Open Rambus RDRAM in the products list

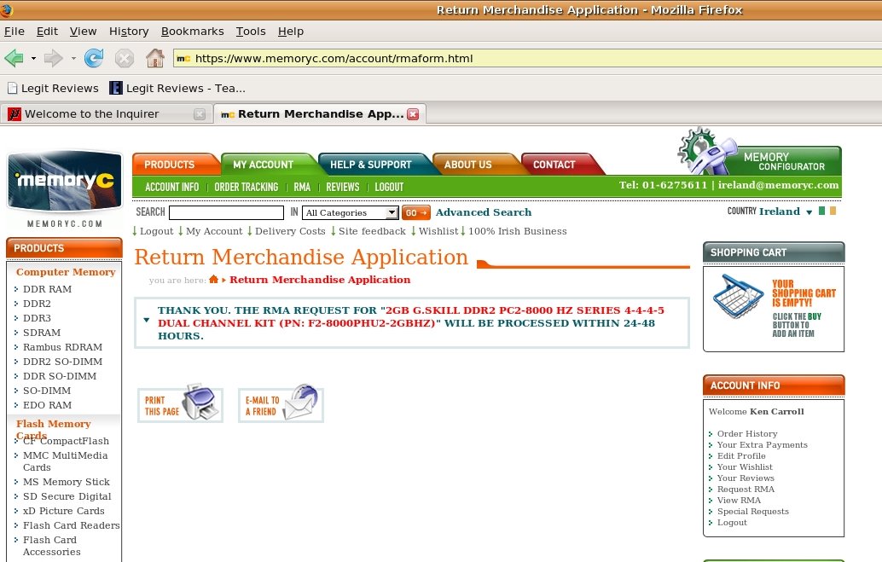pyautogui.click(x=62, y=347)
